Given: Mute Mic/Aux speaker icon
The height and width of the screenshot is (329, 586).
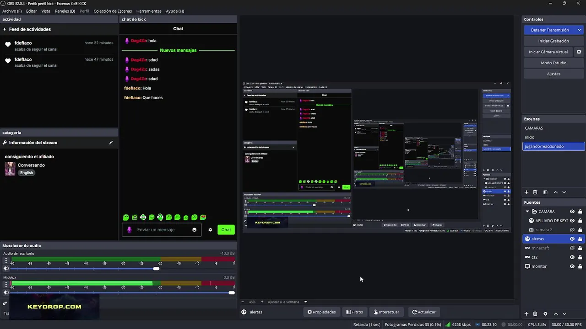Looking at the screenshot, I should [6, 292].
